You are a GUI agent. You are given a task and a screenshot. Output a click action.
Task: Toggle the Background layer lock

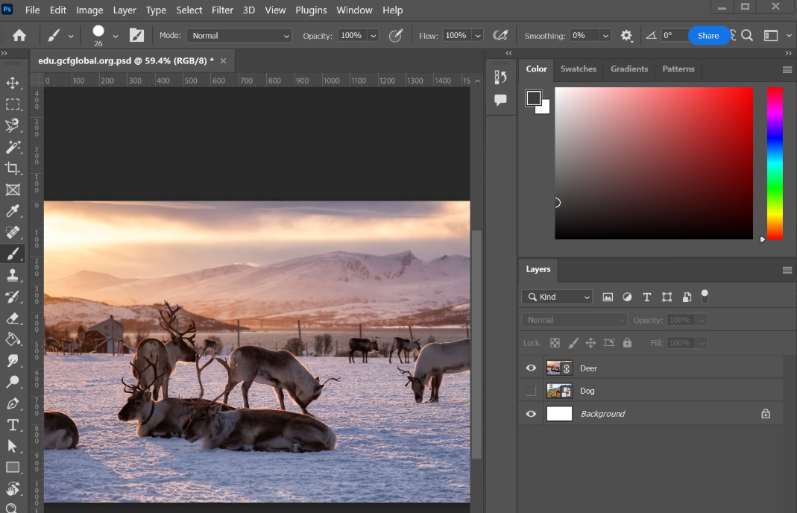click(x=765, y=413)
